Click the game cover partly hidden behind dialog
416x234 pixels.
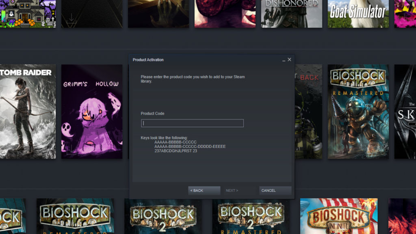(x=309, y=111)
